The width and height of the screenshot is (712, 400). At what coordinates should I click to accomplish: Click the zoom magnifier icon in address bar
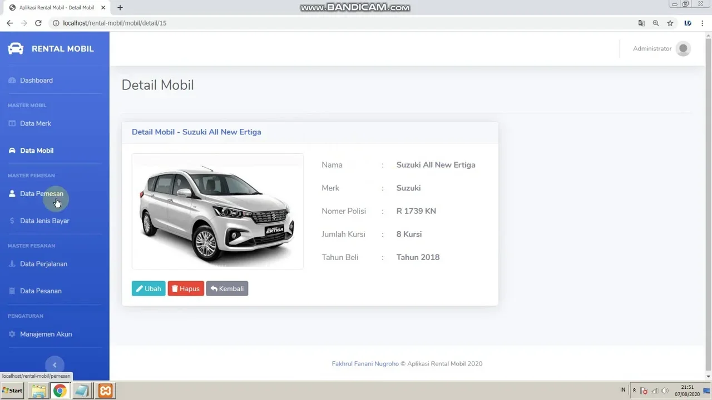[656, 23]
